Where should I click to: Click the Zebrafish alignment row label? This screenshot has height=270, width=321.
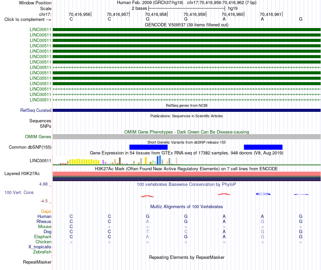coord(42,252)
